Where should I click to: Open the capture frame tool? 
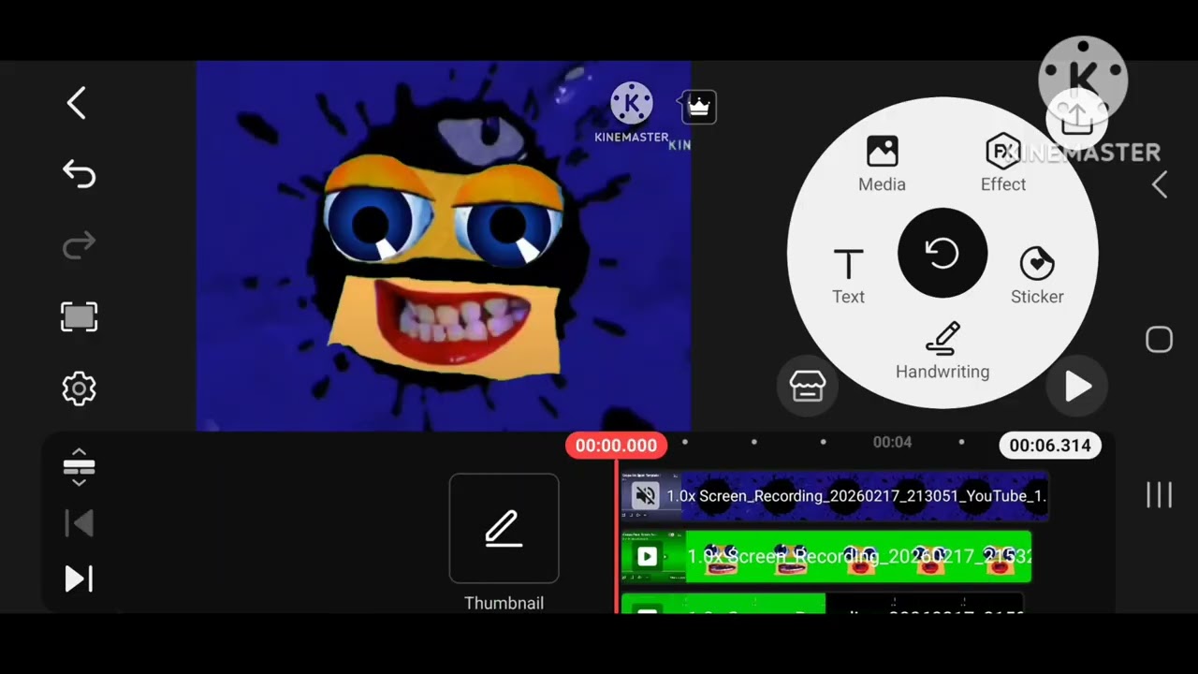(79, 317)
